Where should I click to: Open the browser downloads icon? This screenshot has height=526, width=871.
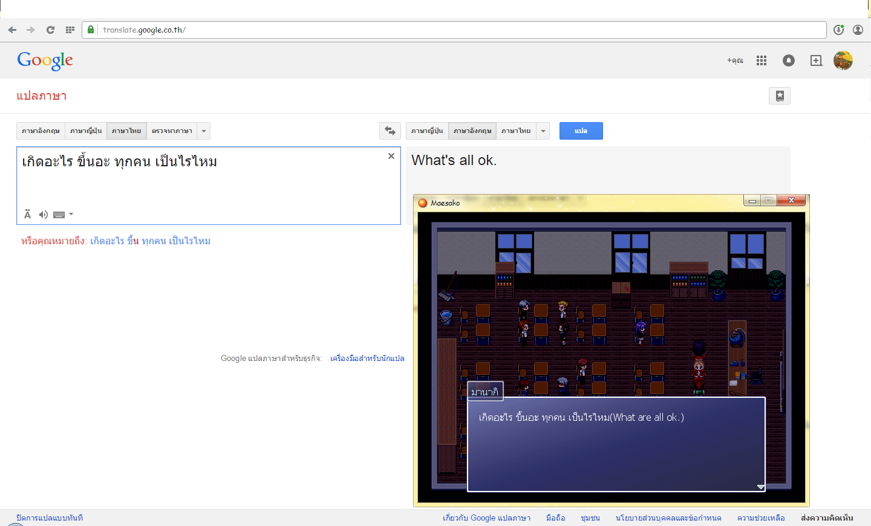pyautogui.click(x=838, y=30)
